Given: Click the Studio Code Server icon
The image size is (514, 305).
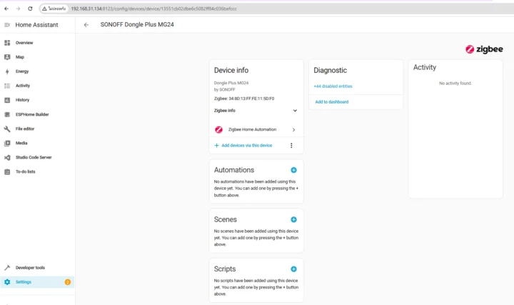Looking at the screenshot, I should coord(7,157).
